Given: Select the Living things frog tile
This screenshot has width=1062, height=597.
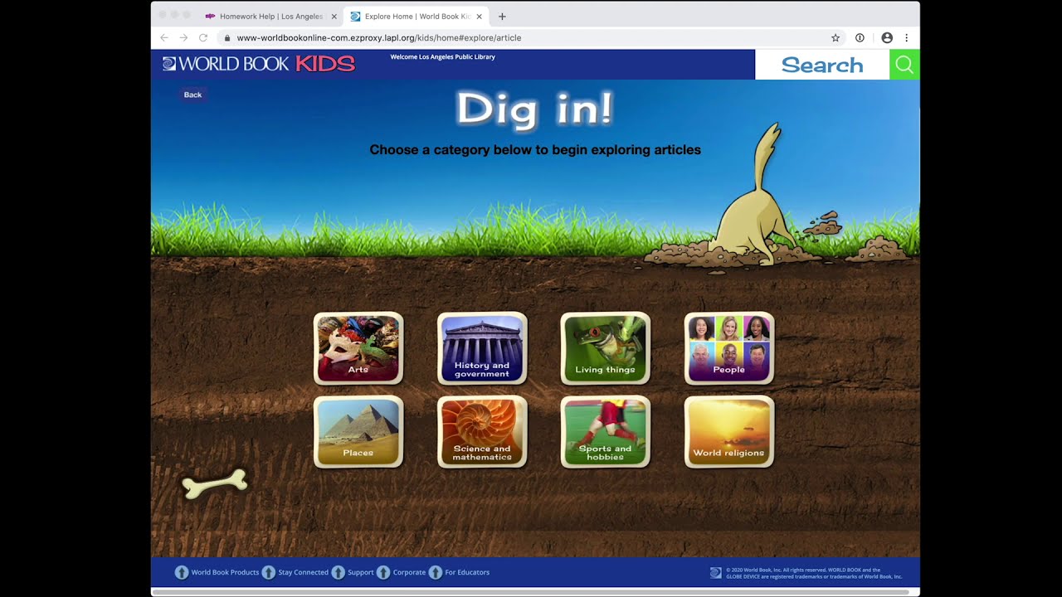Looking at the screenshot, I should coord(606,348).
